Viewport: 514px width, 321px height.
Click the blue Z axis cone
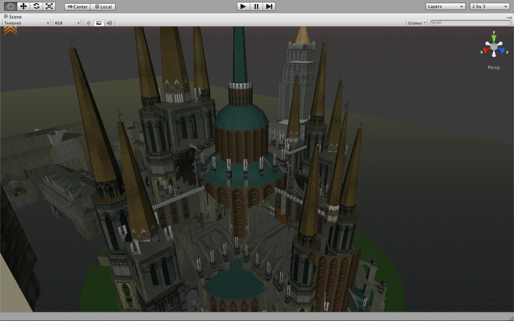(502, 50)
